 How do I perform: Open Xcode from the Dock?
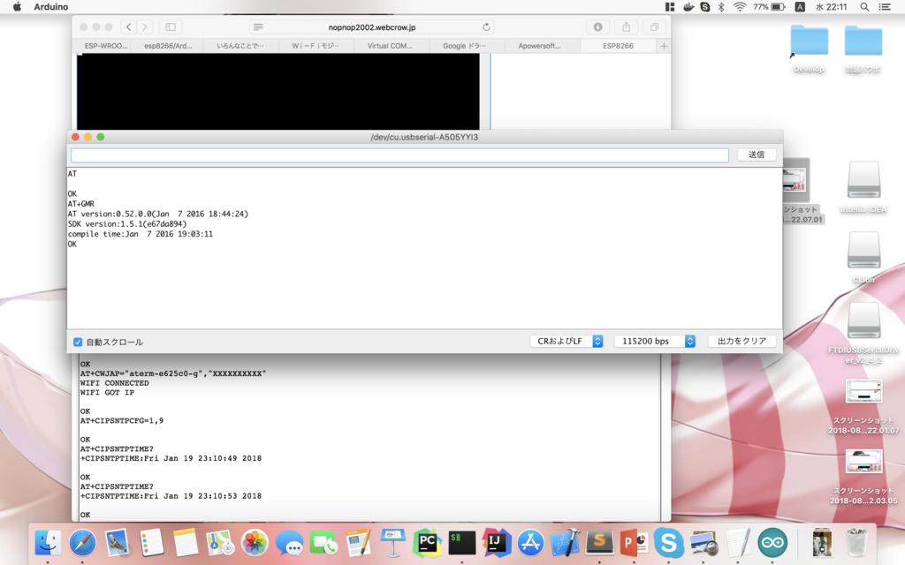pos(565,543)
